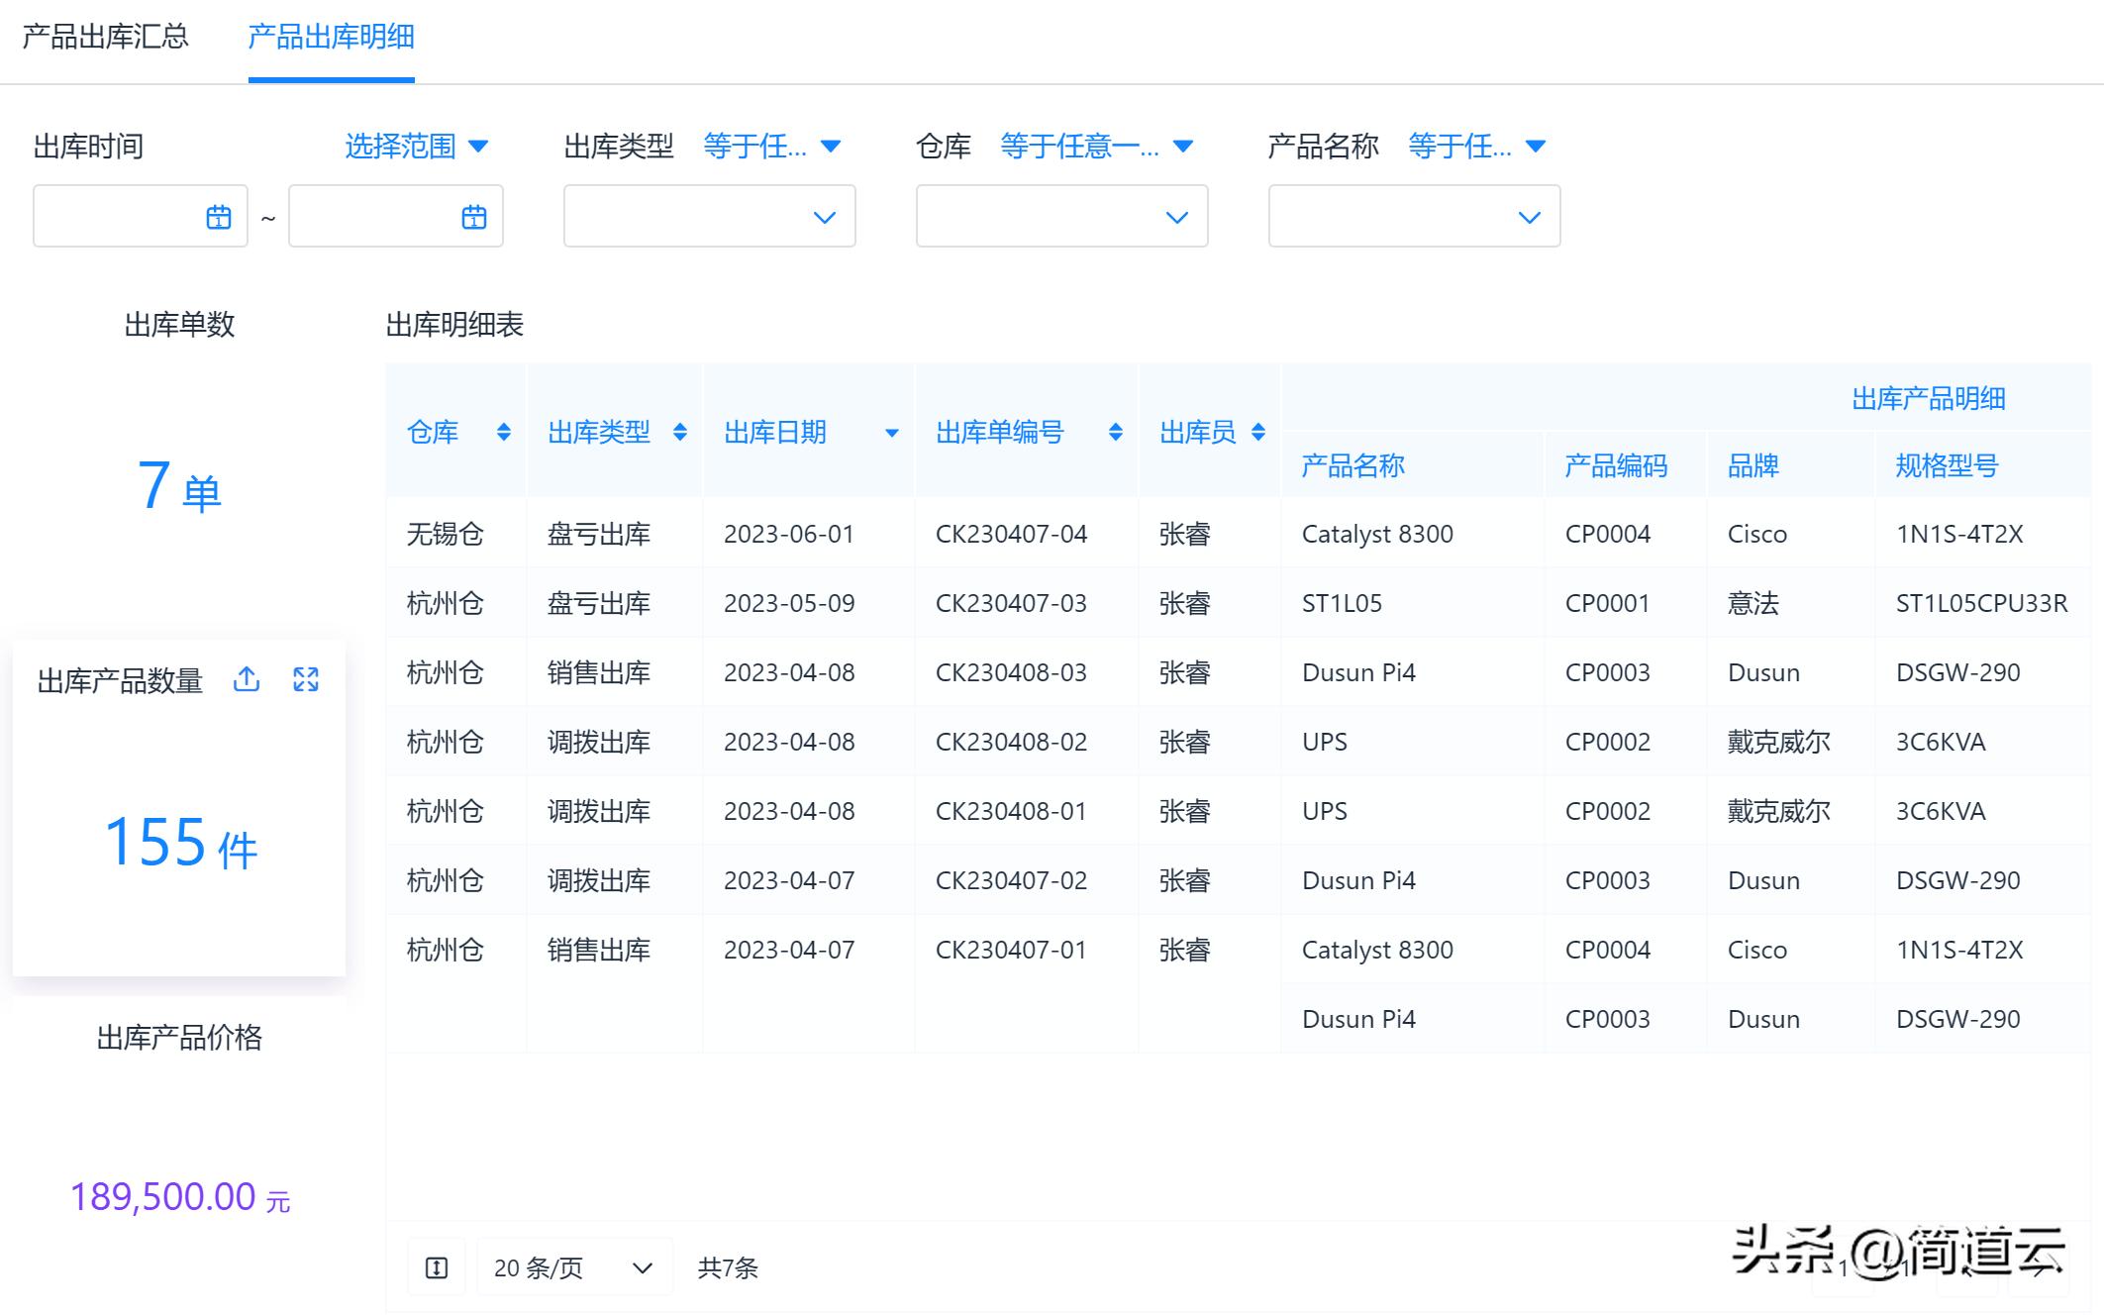Image resolution: width=2104 pixels, height=1315 pixels.
Task: Sort the table by 出库员 column
Action: pyautogui.click(x=1258, y=433)
